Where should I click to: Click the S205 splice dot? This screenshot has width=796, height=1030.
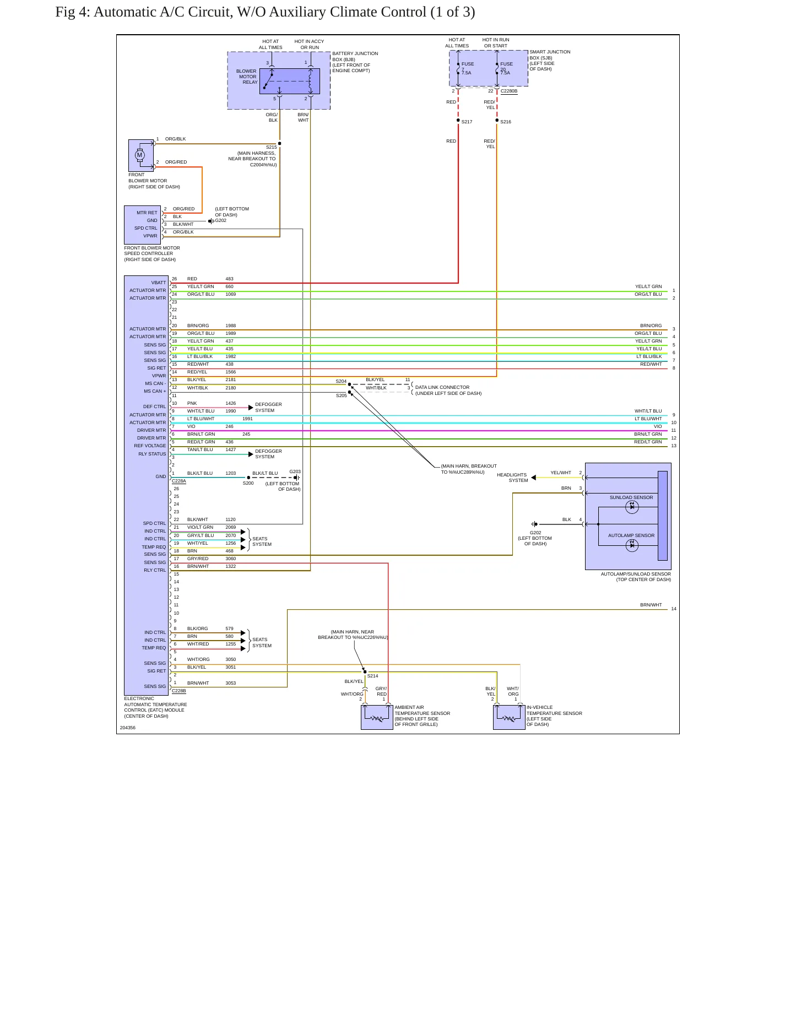(x=349, y=392)
